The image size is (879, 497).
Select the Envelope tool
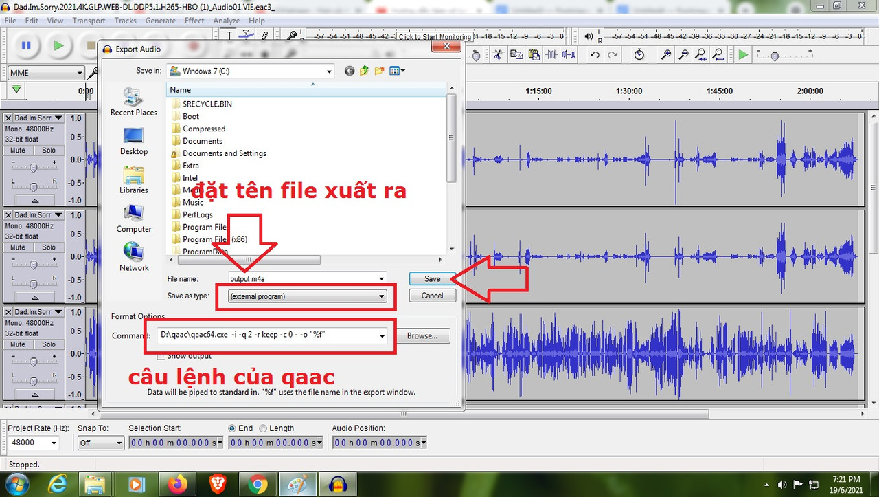pyautogui.click(x=247, y=36)
